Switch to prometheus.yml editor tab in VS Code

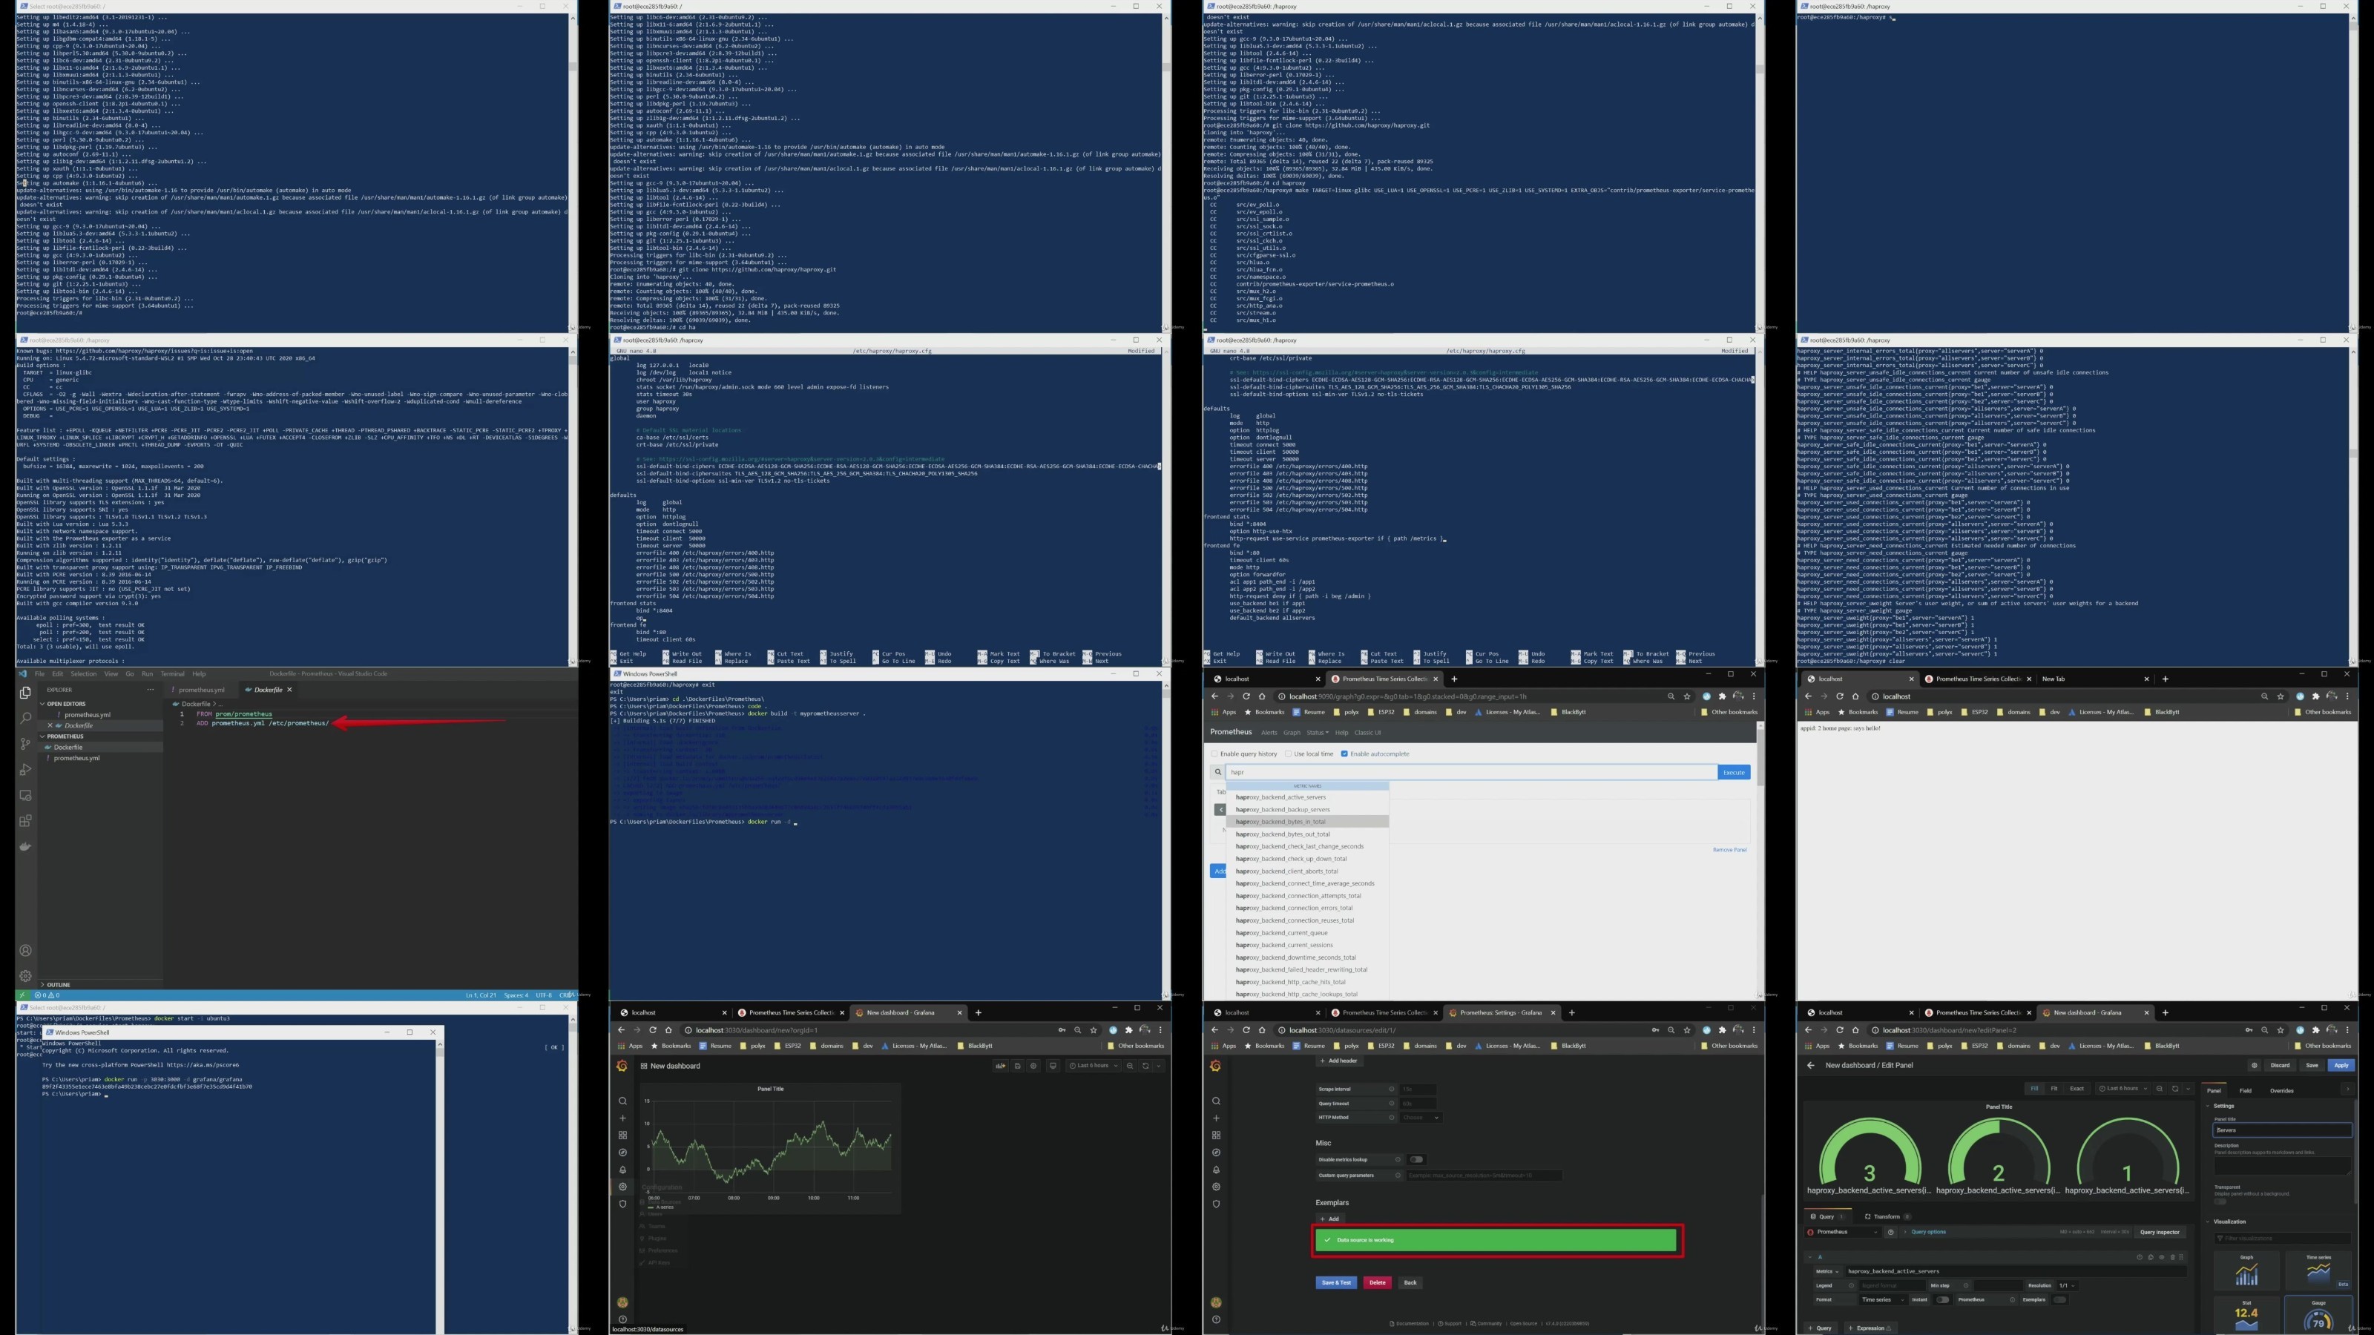point(201,689)
